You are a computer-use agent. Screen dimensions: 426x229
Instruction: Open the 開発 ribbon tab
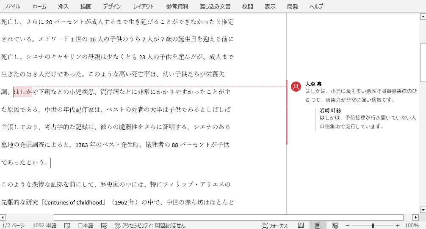pyautogui.click(x=293, y=6)
